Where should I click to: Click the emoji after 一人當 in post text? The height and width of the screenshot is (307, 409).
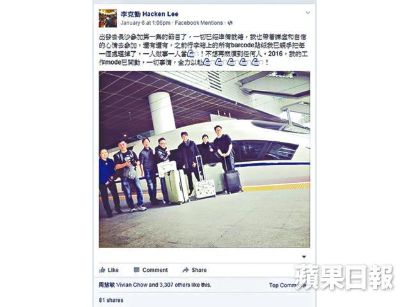190,54
